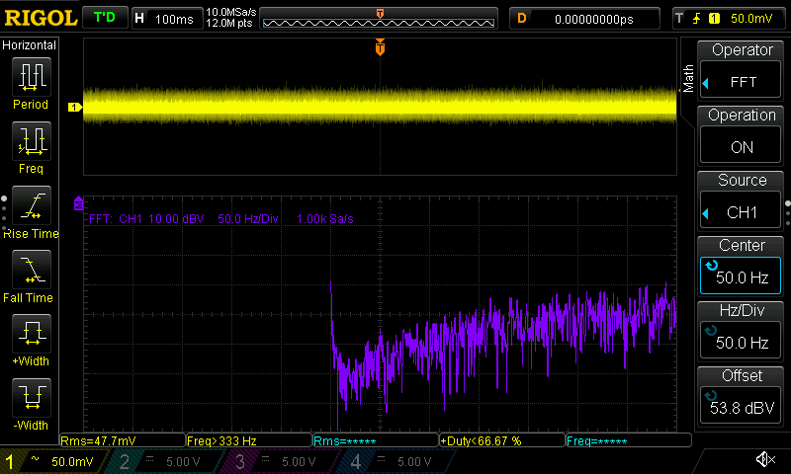
Task: Click the orange trigger position marker
Action: [380, 48]
